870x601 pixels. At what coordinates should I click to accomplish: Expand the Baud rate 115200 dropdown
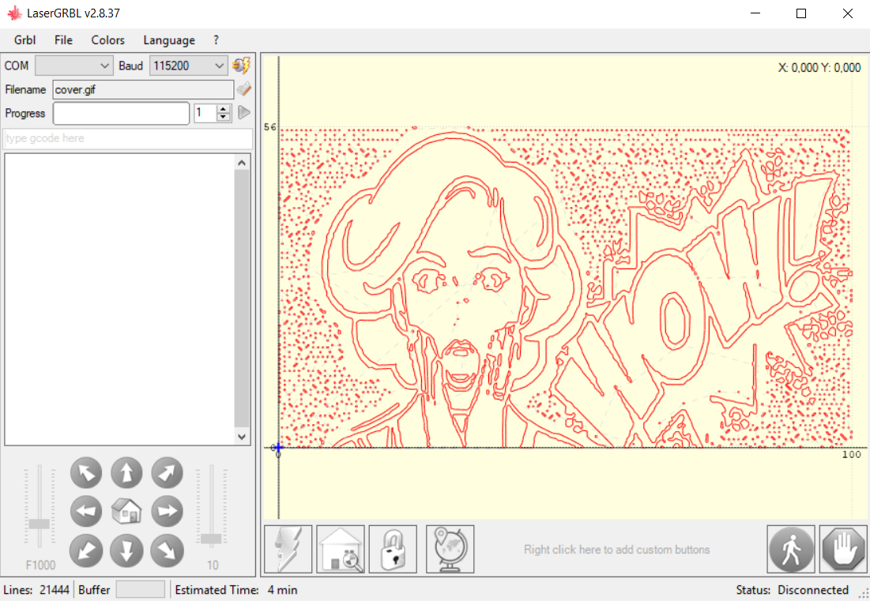pos(188,66)
